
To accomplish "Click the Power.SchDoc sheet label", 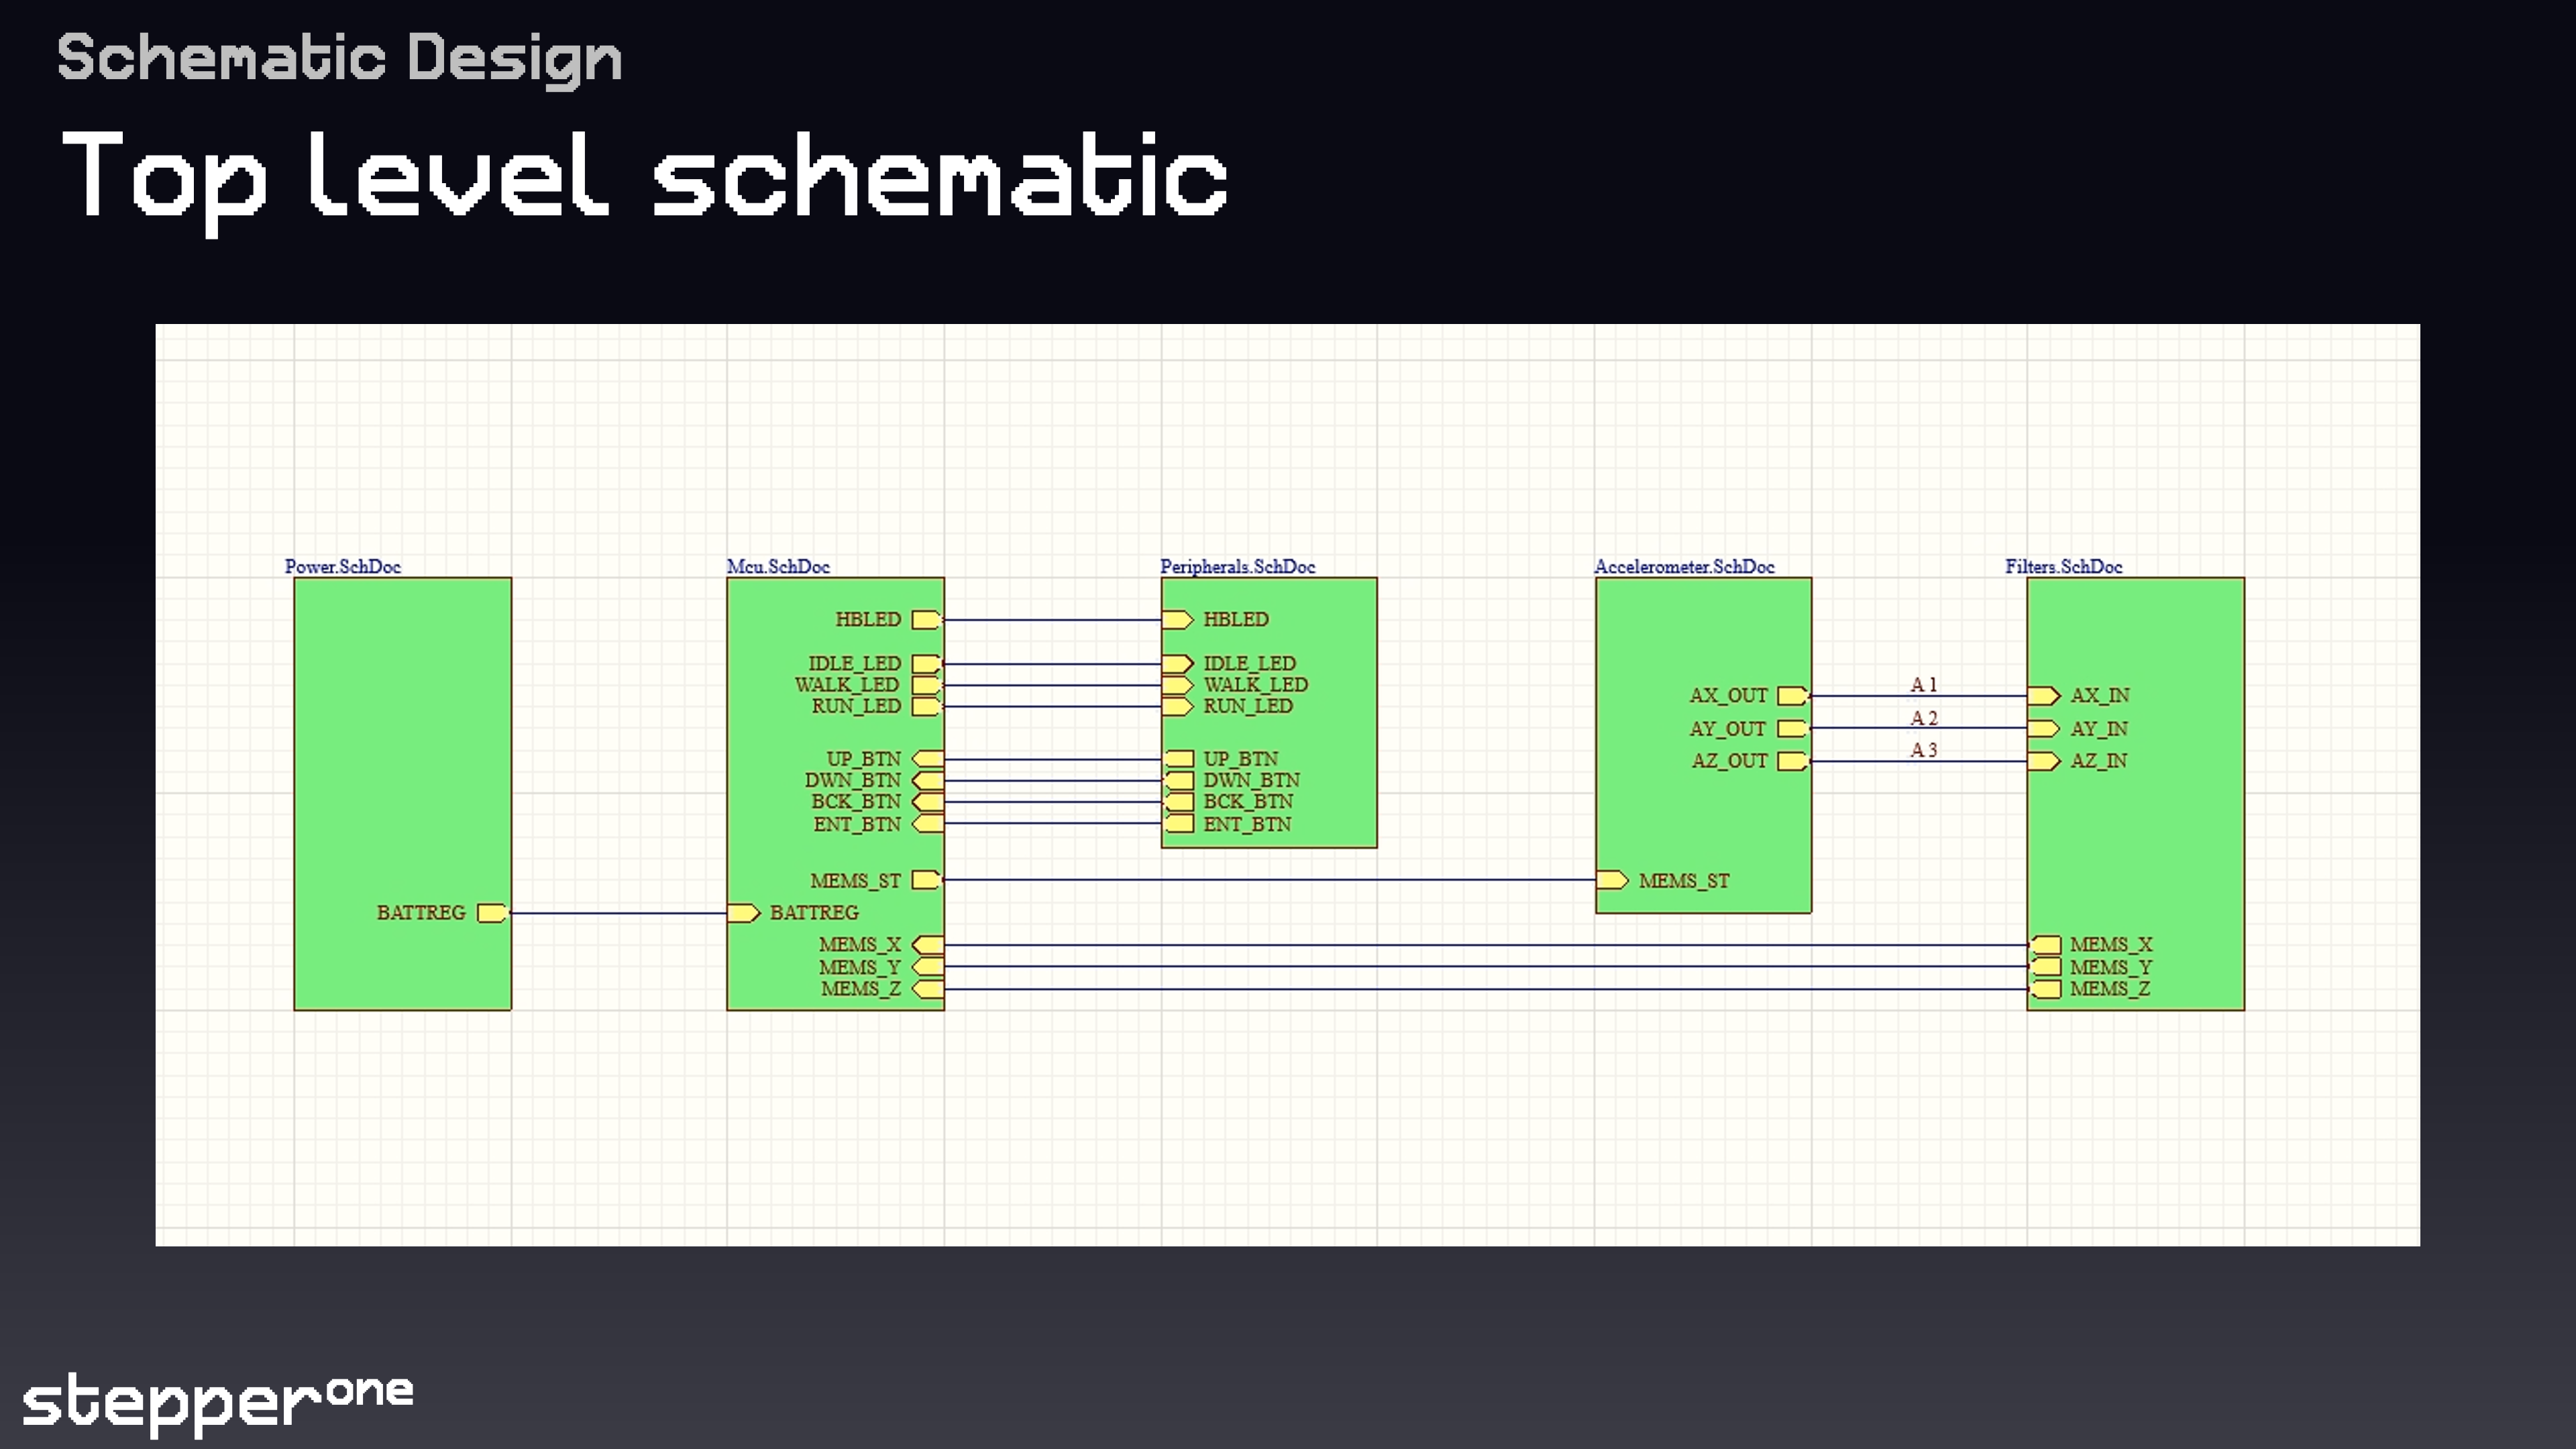I will 342,567.
